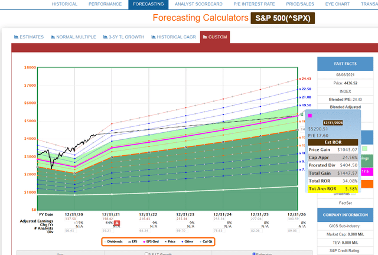Switch to the Historical CAGR calculator tab

coord(174,37)
